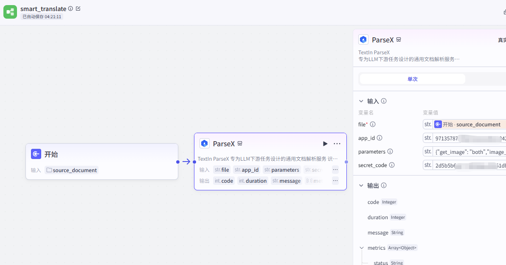Show info for the smart_translate workflow
This screenshot has width=506, height=265.
point(70,8)
